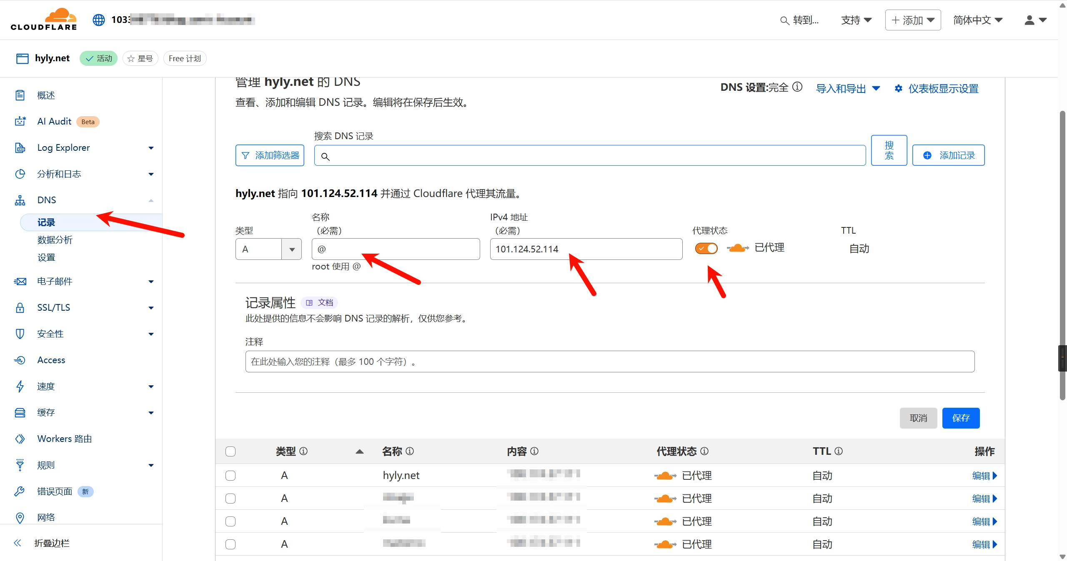Viewport: 1067px width, 561px height.
Task: Click the Cloudflare logo
Action: coord(44,20)
